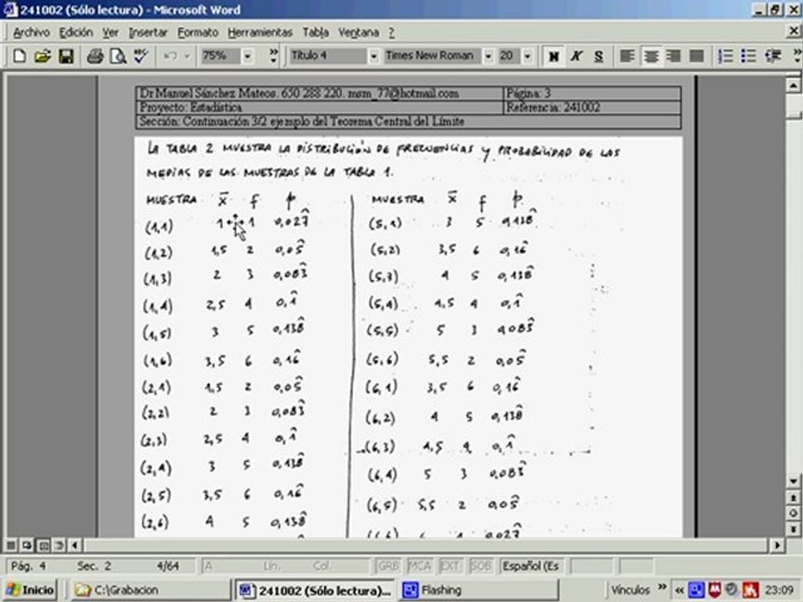
Task: Open the ? help menu
Action: [x=391, y=33]
